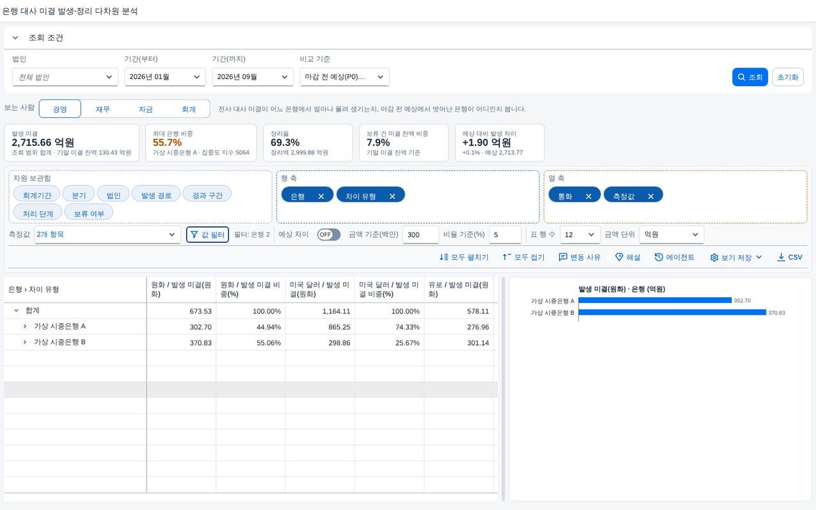816x510 pixels.
Task: Open the 값 필터 value filter
Action: (207, 235)
